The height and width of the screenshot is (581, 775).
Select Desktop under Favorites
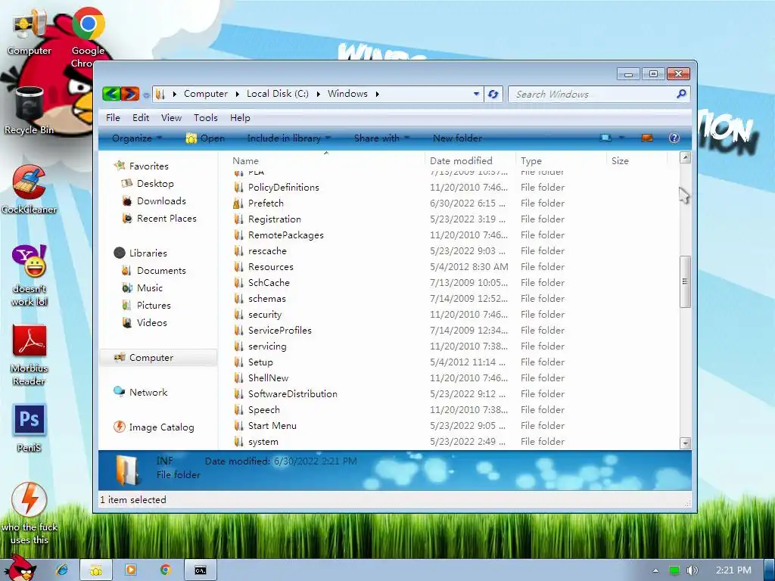(155, 183)
